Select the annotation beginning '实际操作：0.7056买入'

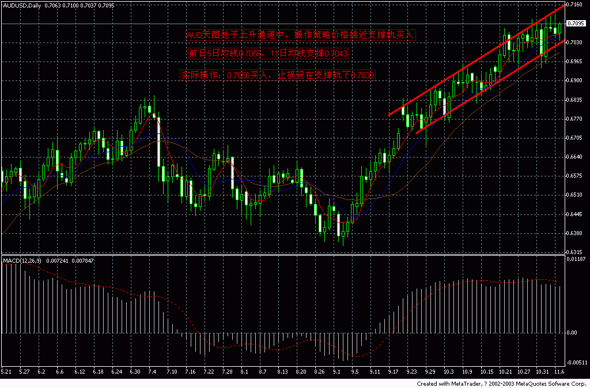tap(278, 75)
